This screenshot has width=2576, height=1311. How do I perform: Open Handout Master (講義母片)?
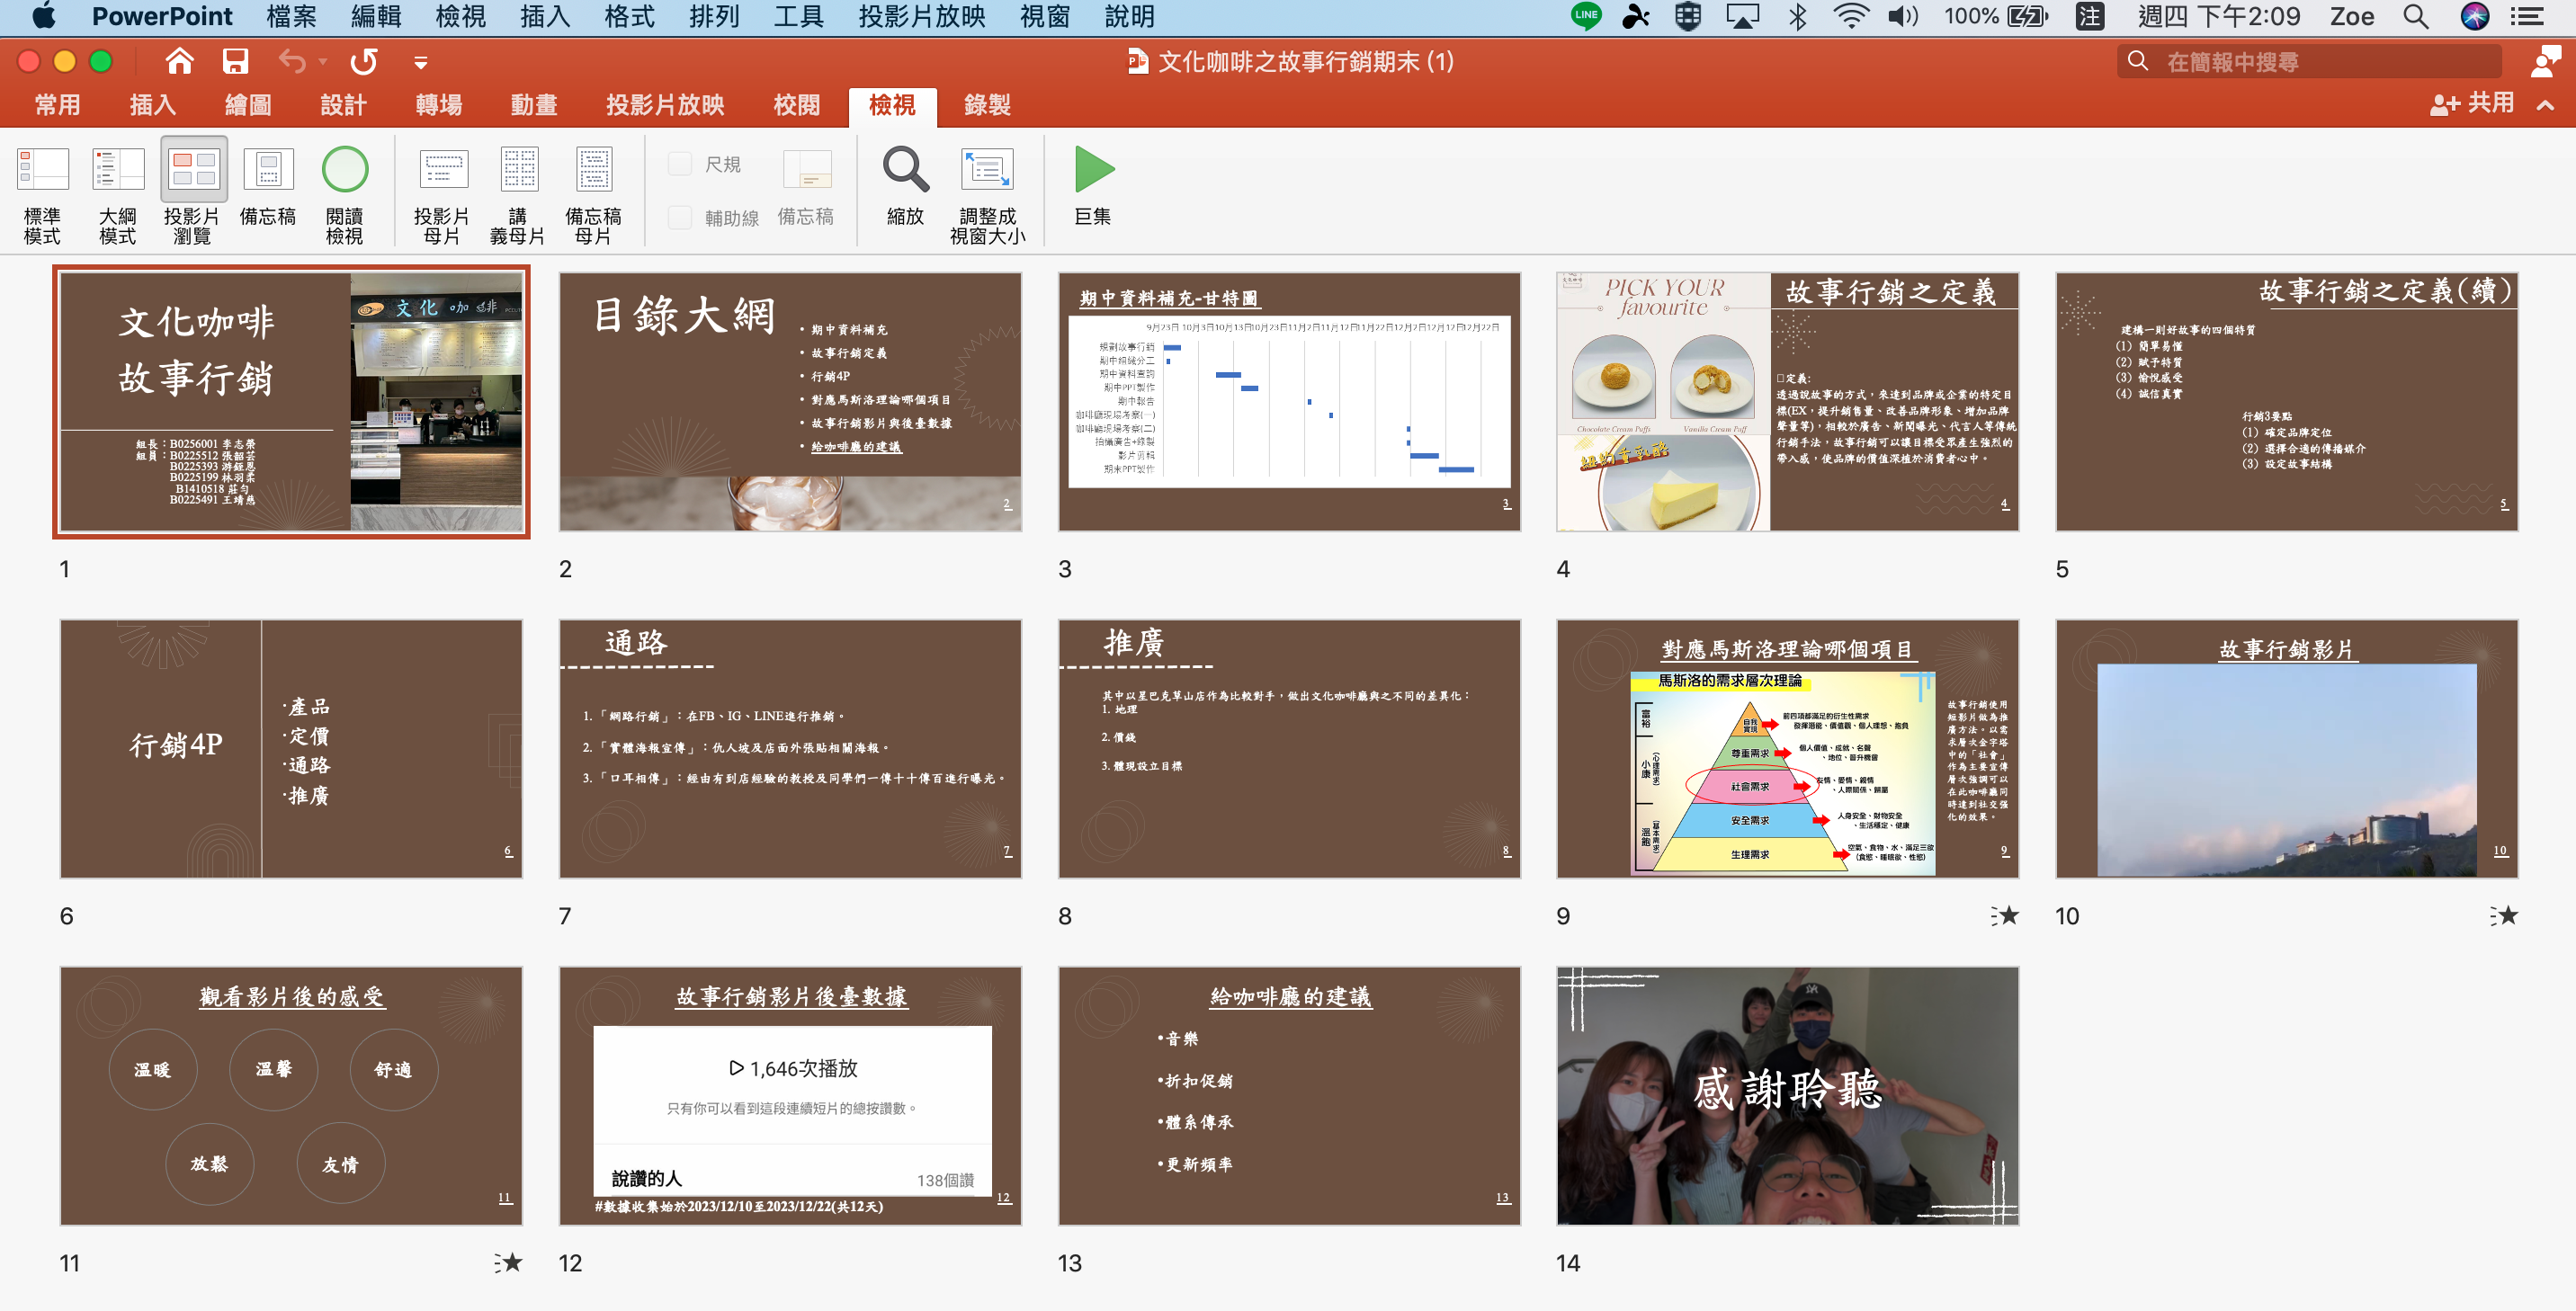(518, 194)
